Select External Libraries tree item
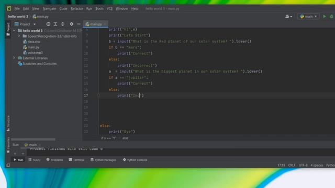Screen dimensions: 335x188 click(32, 58)
